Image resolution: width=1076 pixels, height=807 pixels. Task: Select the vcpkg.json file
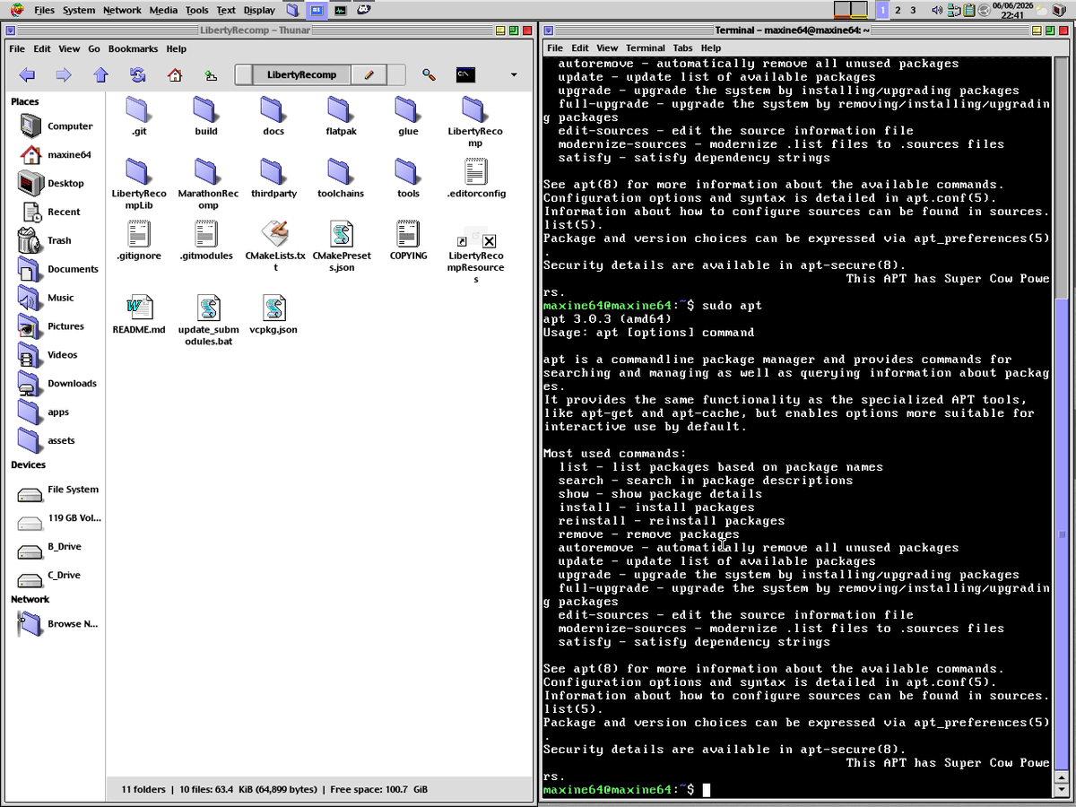point(273,315)
